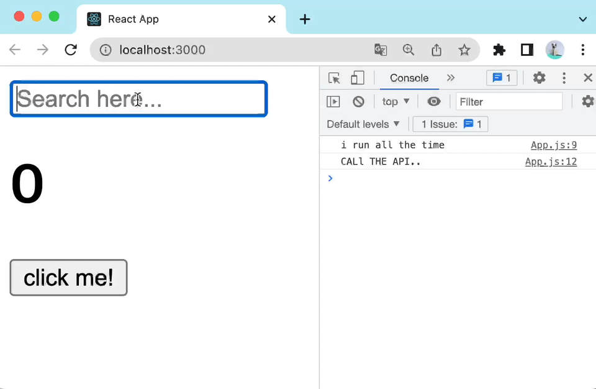Open the issues badge showing 1

point(502,78)
